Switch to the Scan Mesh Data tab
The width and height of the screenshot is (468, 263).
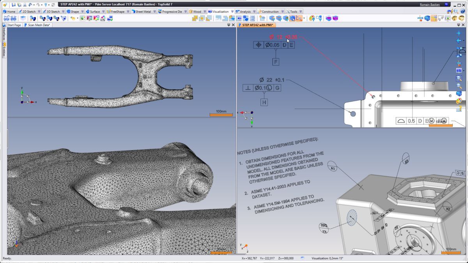click(x=39, y=24)
